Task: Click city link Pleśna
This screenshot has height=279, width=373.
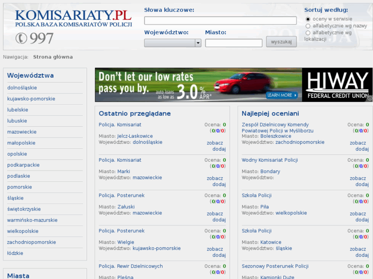Action: [x=125, y=277]
